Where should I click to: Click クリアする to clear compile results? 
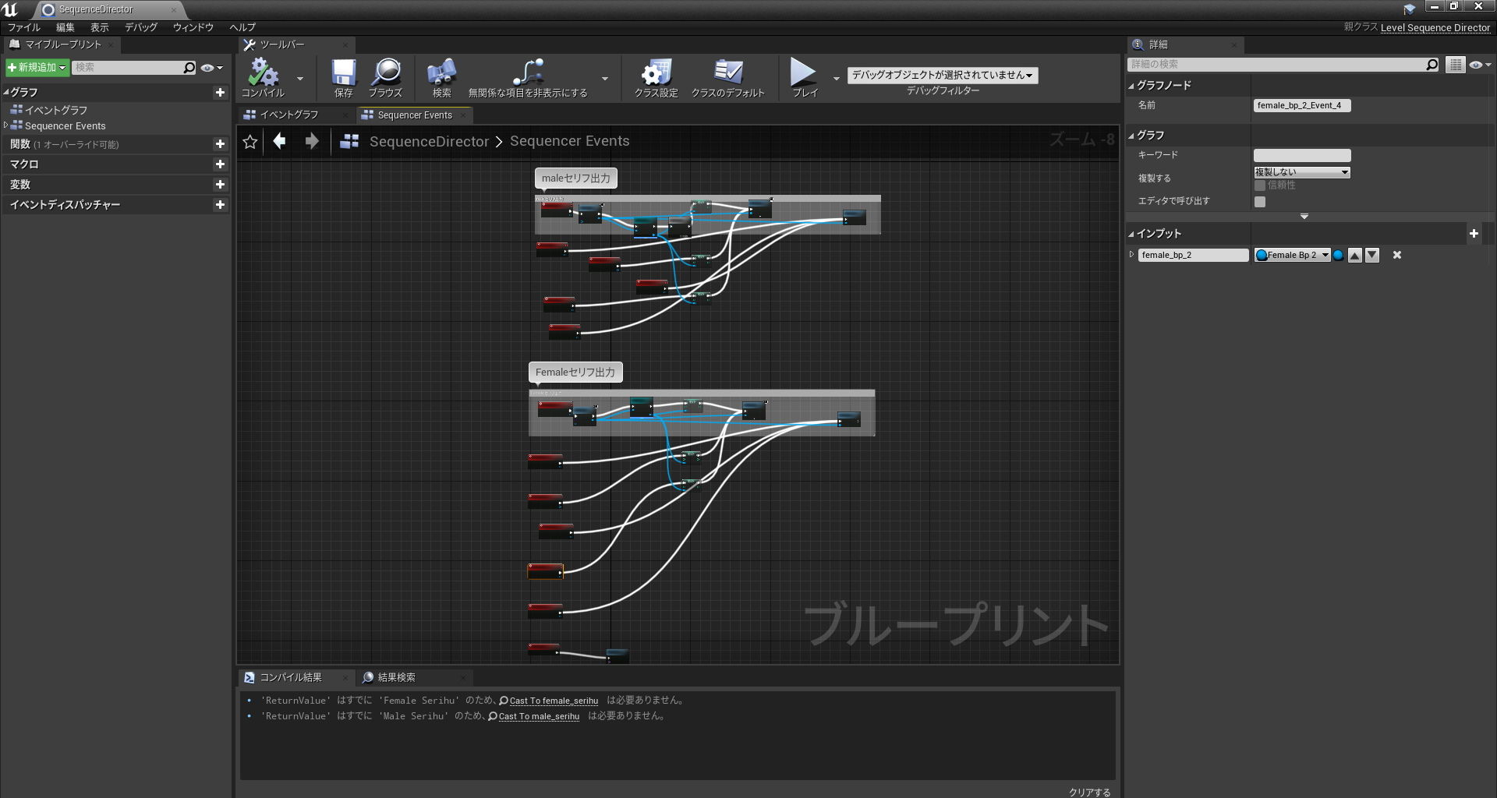pyautogui.click(x=1090, y=791)
